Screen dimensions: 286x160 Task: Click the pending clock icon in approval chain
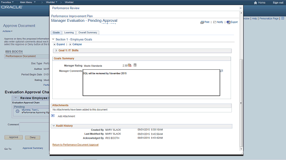pos(17,111)
